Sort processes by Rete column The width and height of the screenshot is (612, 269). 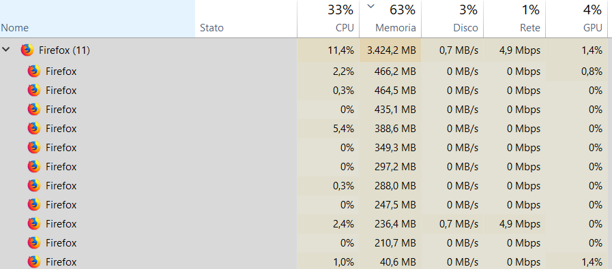(x=514, y=18)
